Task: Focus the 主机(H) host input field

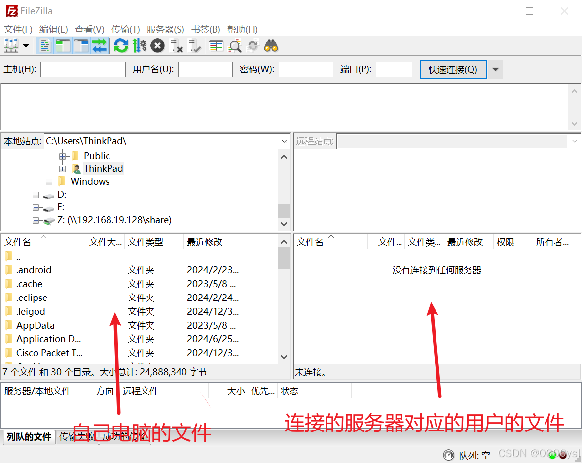Action: [x=83, y=69]
